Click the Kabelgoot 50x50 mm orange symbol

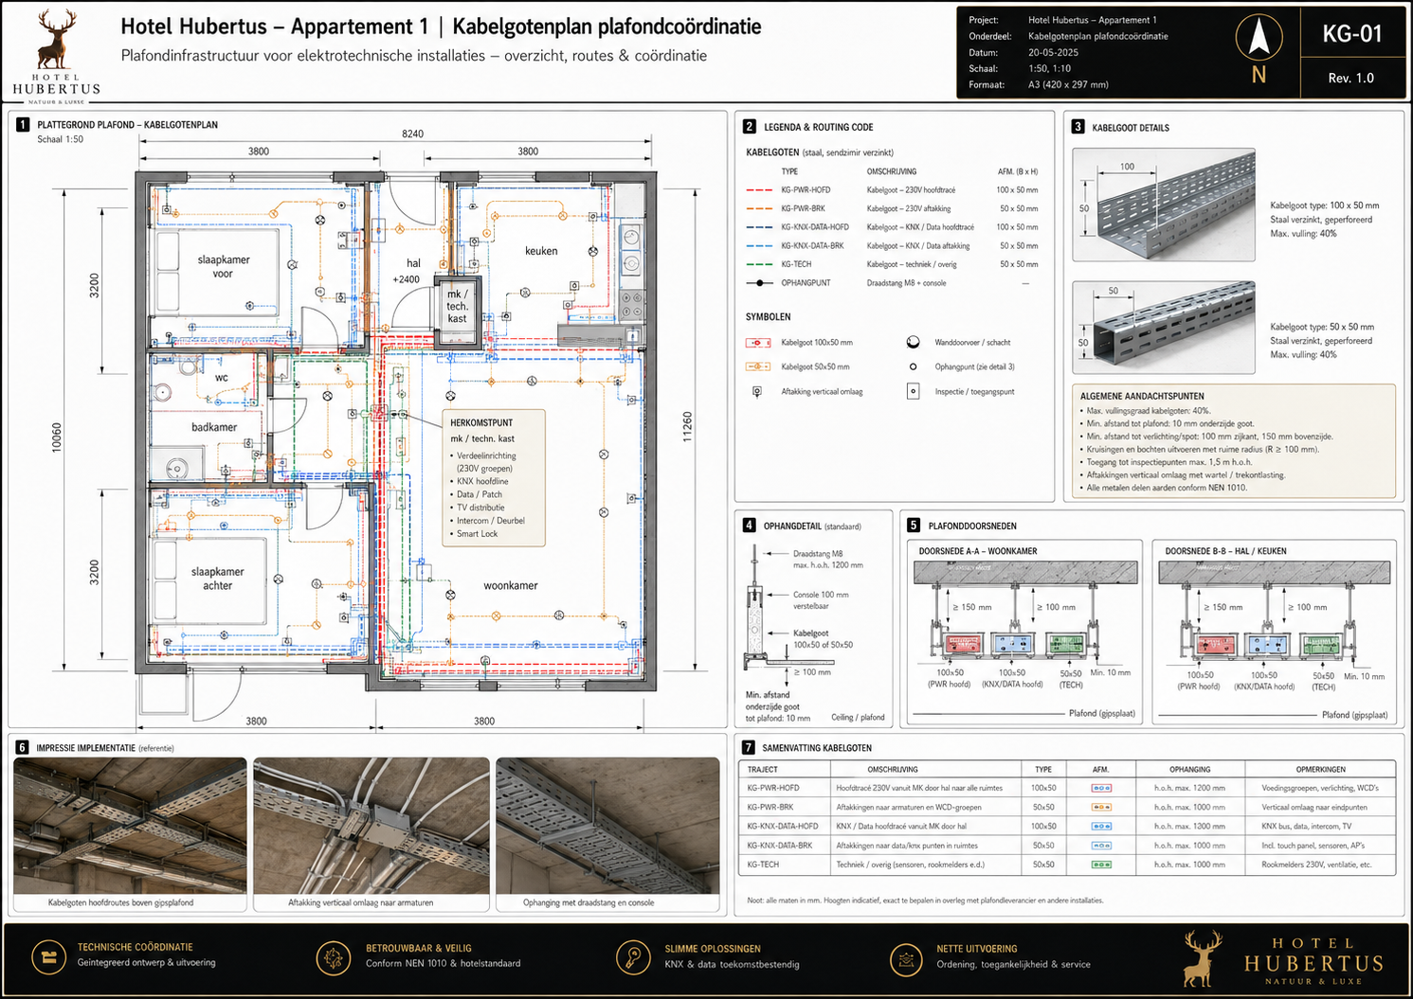(x=758, y=366)
